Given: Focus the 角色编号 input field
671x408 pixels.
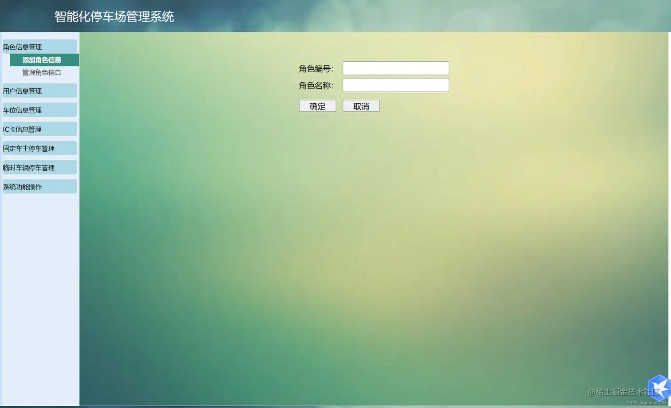Looking at the screenshot, I should pos(396,68).
